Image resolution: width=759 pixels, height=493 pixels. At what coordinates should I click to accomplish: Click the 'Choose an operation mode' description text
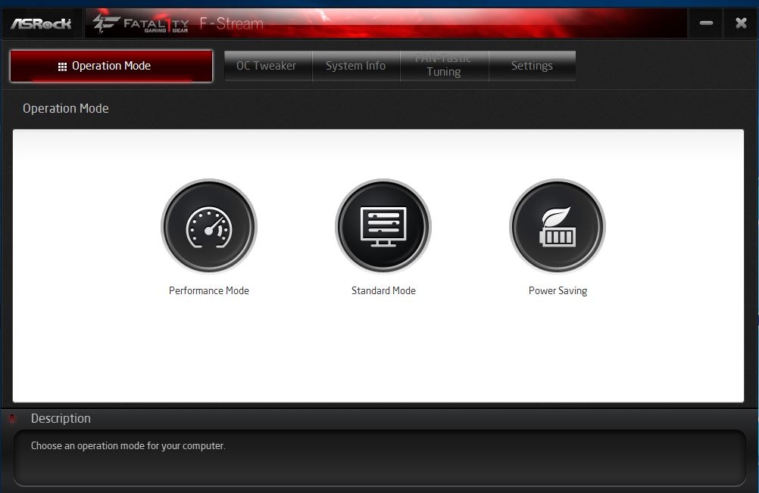128,446
